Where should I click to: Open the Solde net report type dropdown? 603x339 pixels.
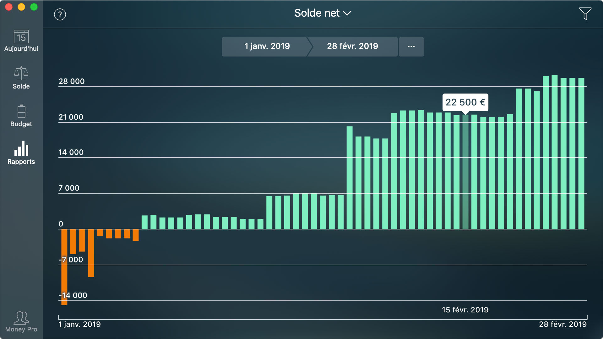(x=323, y=13)
